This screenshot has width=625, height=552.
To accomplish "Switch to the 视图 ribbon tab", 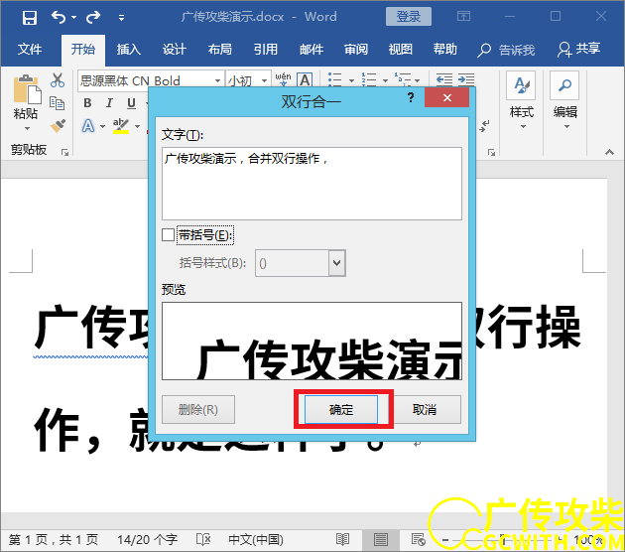I will pos(400,49).
